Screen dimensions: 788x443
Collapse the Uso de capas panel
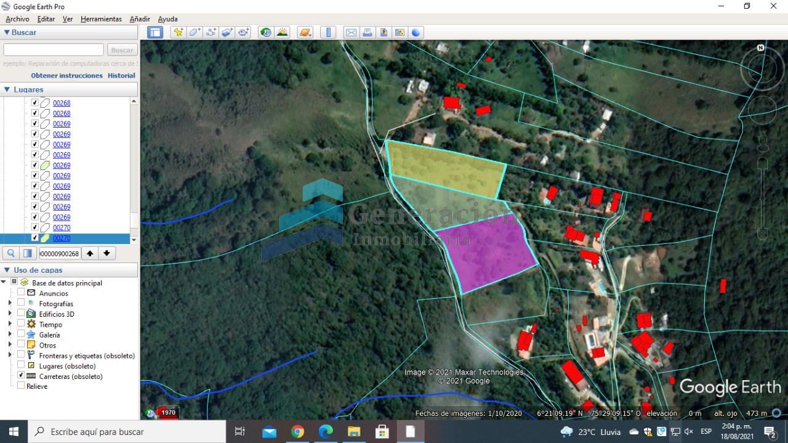[7, 270]
